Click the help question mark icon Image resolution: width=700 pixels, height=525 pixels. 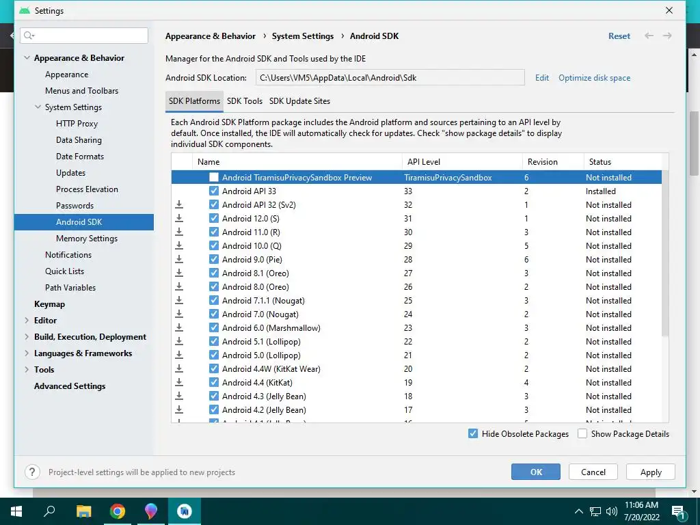[x=32, y=472]
